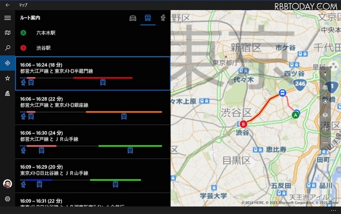Reset map rotation with compass north arrow
Image resolution: width=341 pixels, height=214 pixels.
[325, 74]
